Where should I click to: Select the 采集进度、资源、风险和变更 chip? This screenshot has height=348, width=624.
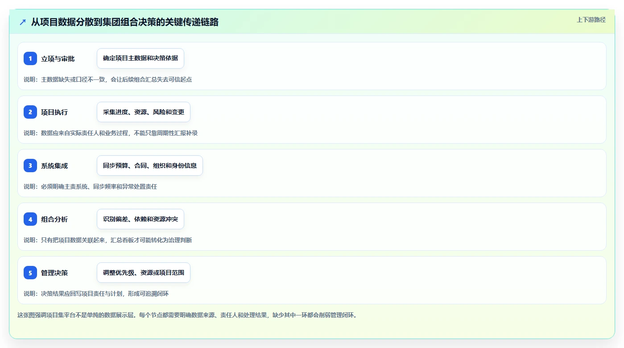coord(144,112)
